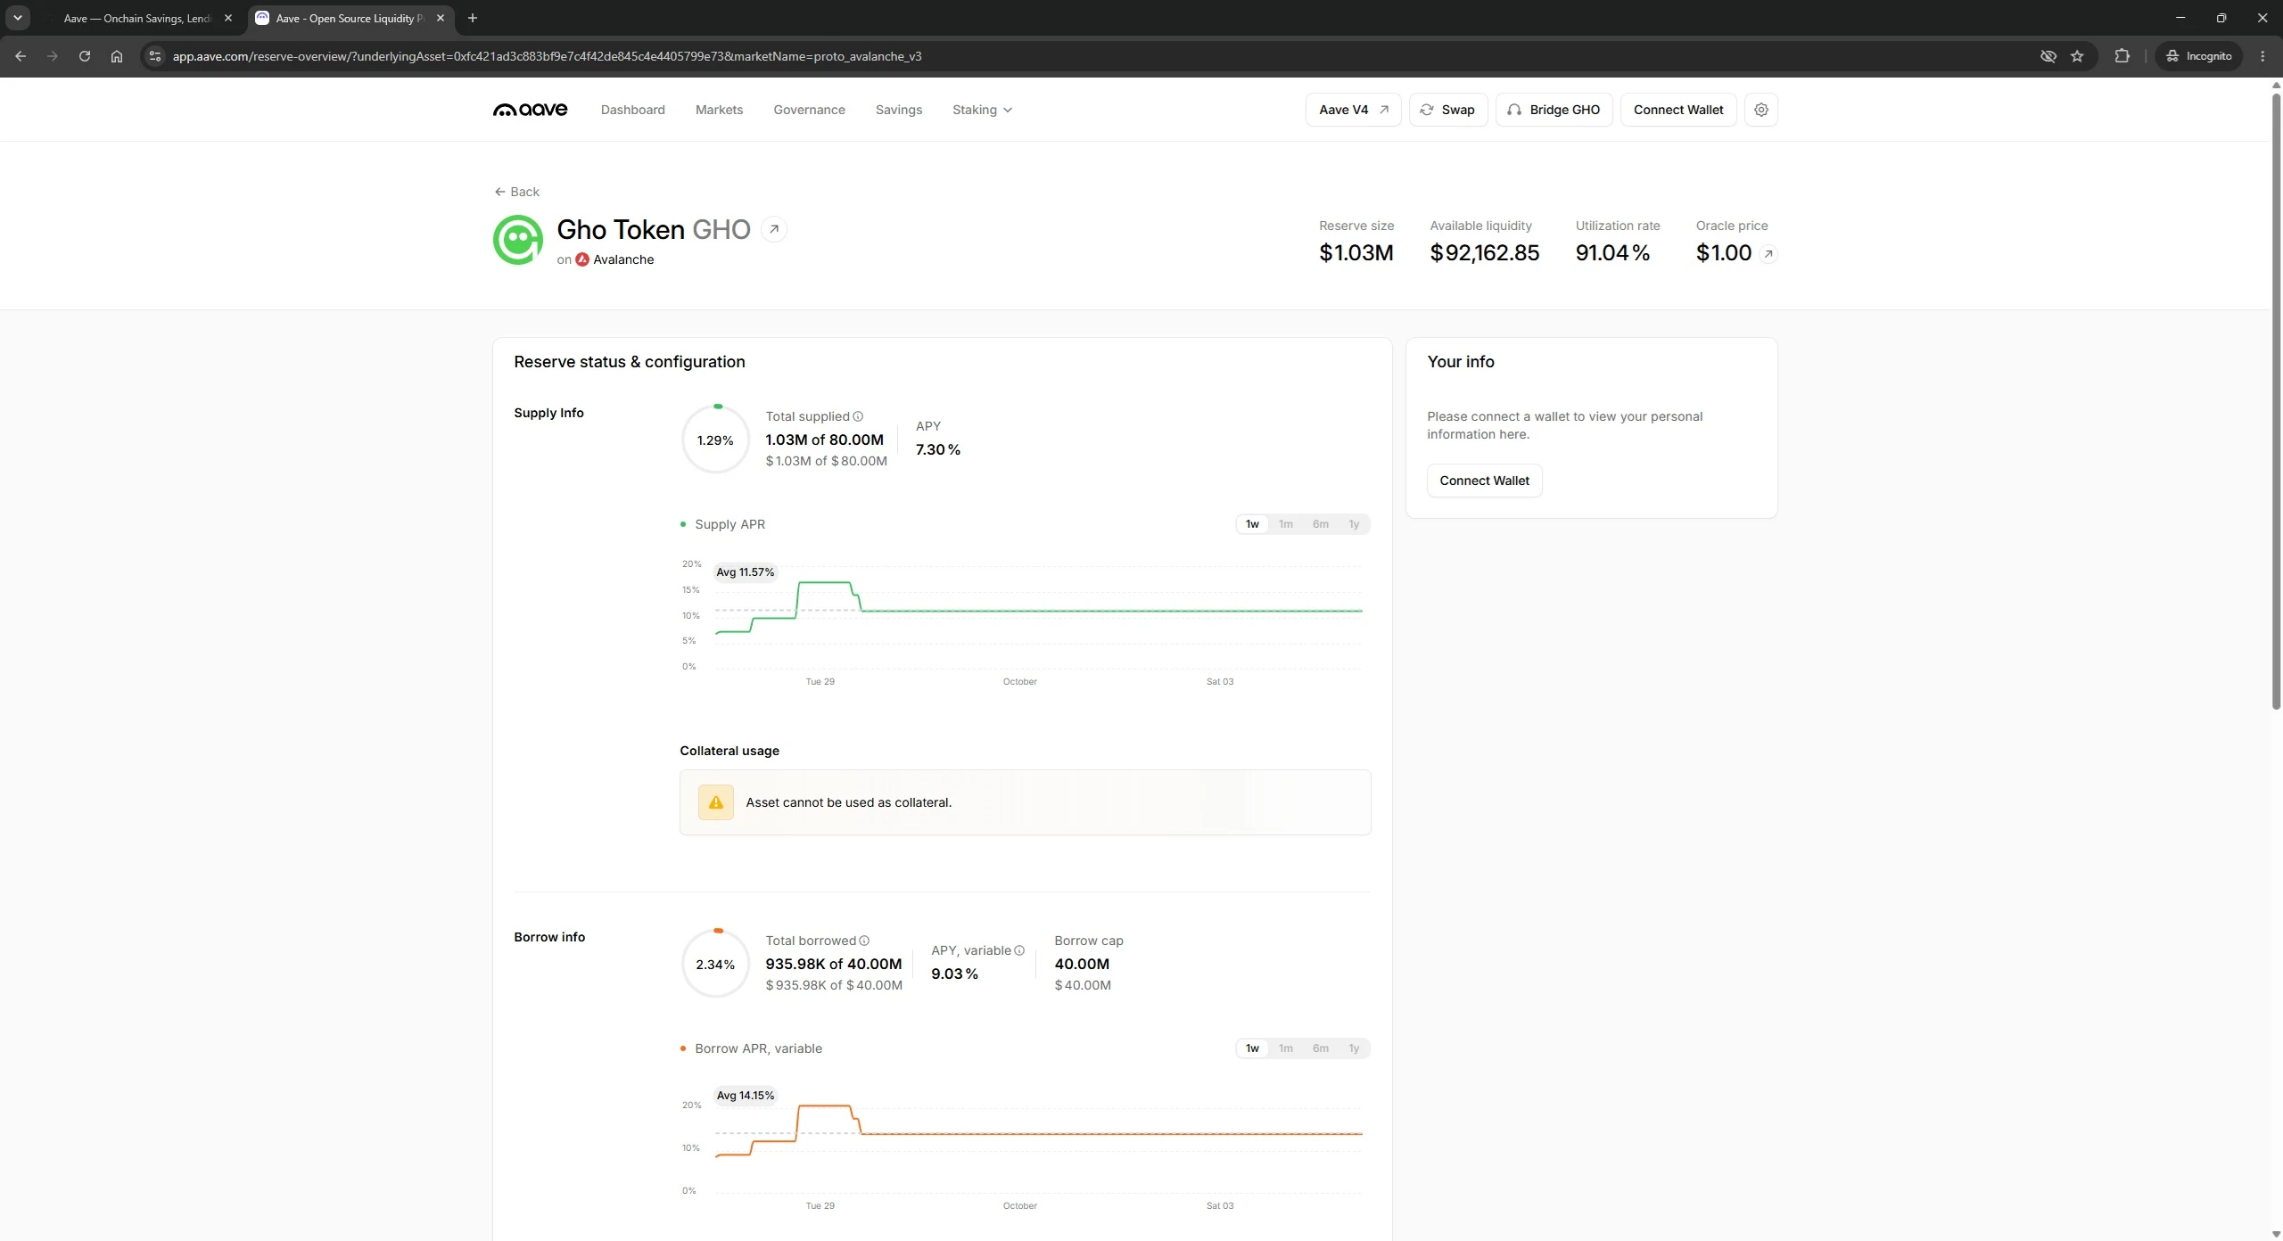Click Connect Wallet in Your info

[x=1484, y=481]
